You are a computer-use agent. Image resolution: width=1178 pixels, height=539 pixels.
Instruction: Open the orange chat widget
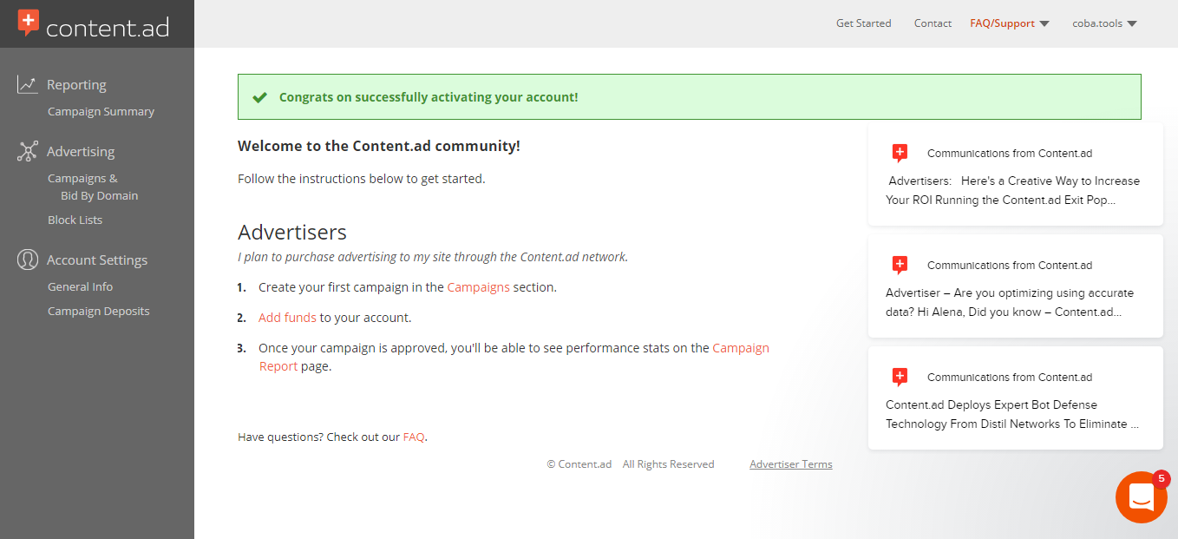click(1141, 497)
